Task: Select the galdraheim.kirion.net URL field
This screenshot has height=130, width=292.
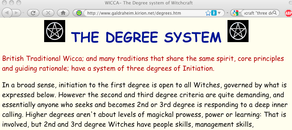Action: pos(144,13)
